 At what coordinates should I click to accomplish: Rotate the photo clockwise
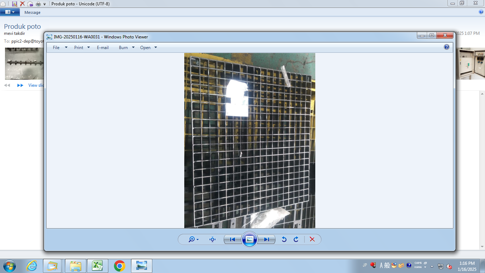click(x=296, y=240)
